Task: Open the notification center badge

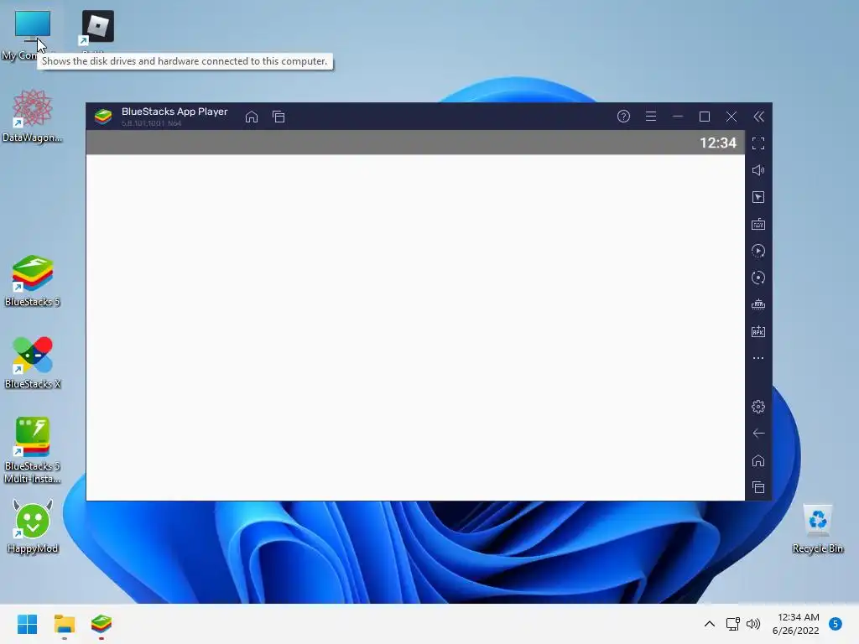Action: point(836,624)
